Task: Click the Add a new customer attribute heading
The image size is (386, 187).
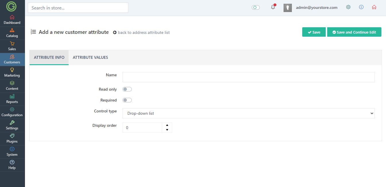Action: pos(74,32)
